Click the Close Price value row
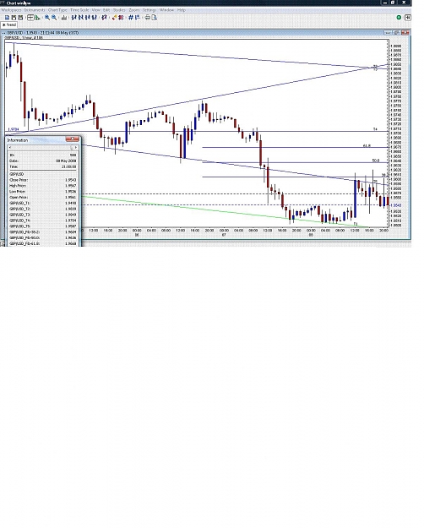 click(x=43, y=180)
